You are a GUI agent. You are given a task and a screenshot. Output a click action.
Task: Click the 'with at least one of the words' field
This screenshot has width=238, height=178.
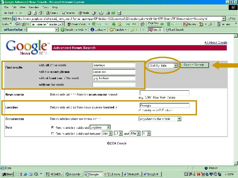click(x=114, y=78)
